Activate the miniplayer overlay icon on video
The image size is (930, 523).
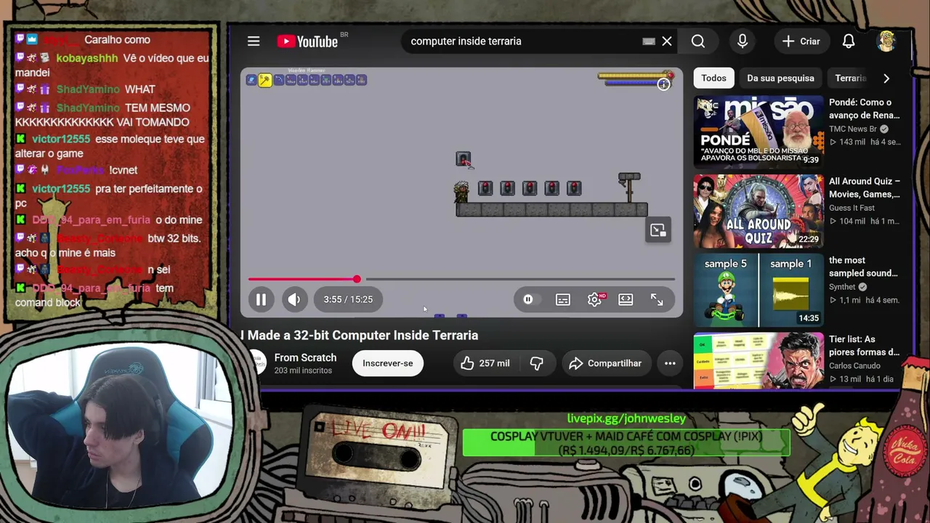pyautogui.click(x=658, y=230)
